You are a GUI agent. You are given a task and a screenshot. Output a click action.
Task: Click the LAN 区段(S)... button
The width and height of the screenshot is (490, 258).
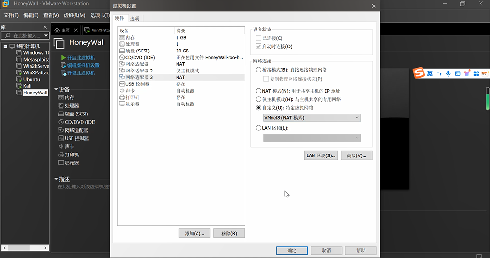pos(321,155)
